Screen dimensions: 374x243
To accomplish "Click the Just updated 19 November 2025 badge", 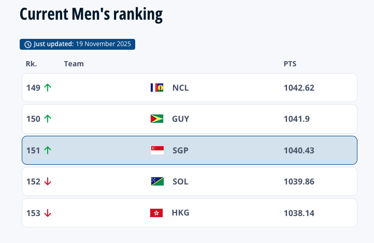I will coord(78,44).
